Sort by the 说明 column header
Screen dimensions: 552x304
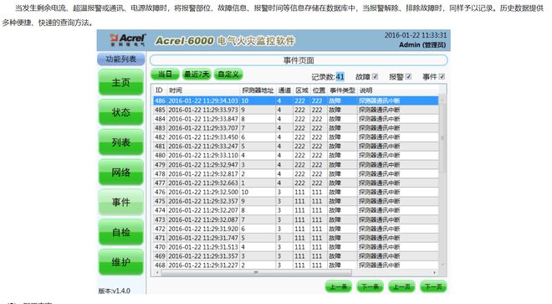398,90
